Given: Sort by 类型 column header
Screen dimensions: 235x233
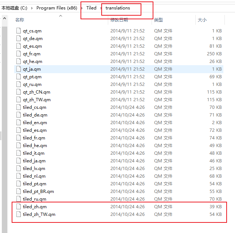Looking at the screenshot, I should [158, 20].
